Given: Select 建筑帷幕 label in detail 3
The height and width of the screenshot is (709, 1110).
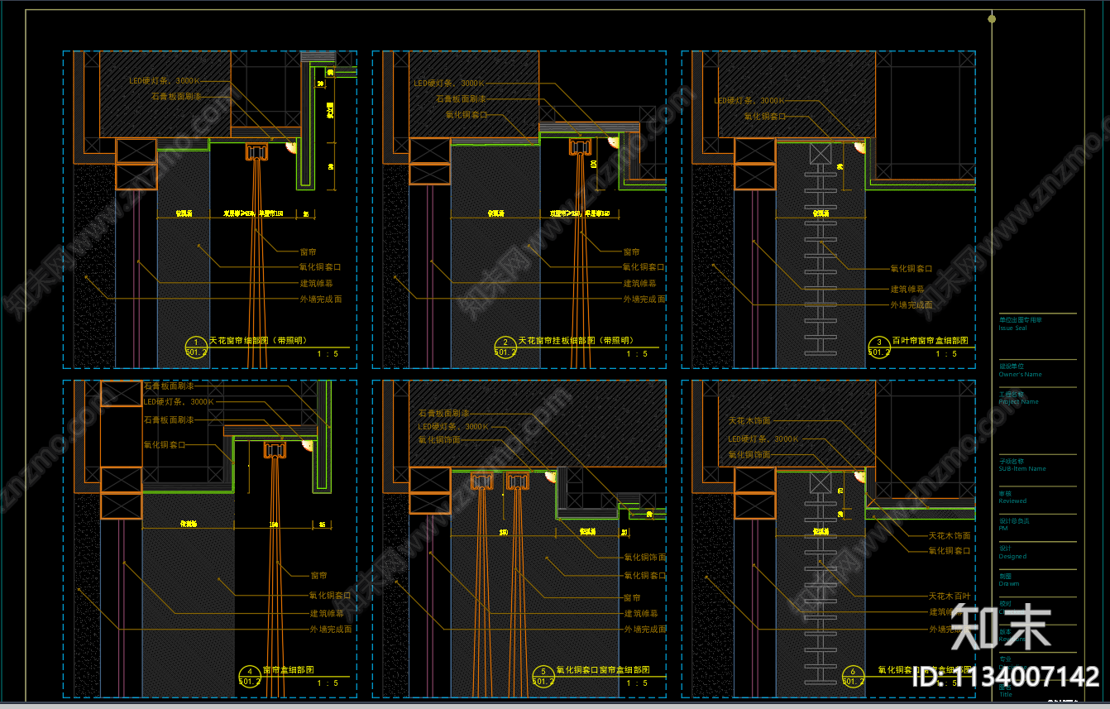Looking at the screenshot, I should (x=907, y=289).
